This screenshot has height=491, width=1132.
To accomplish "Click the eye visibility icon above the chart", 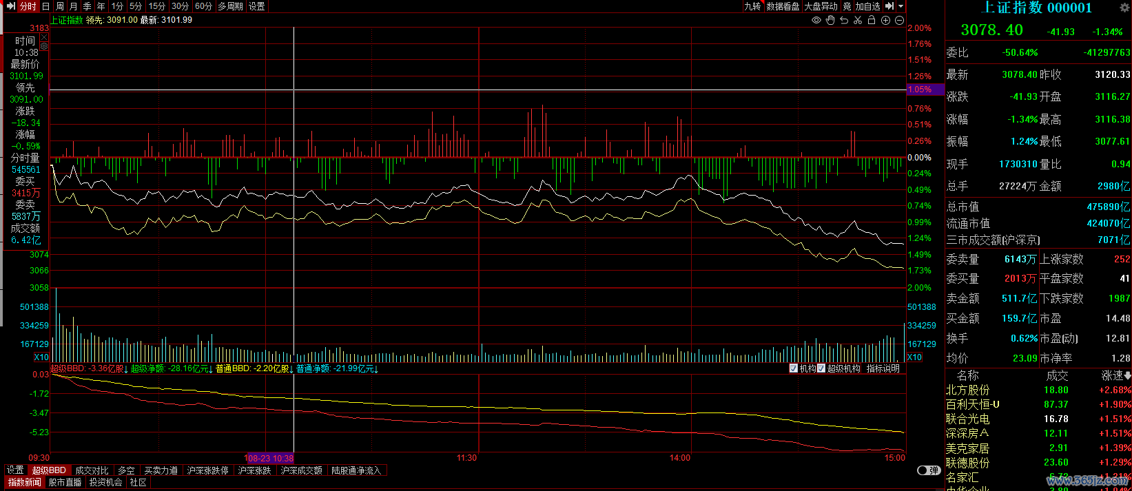I will point(816,21).
